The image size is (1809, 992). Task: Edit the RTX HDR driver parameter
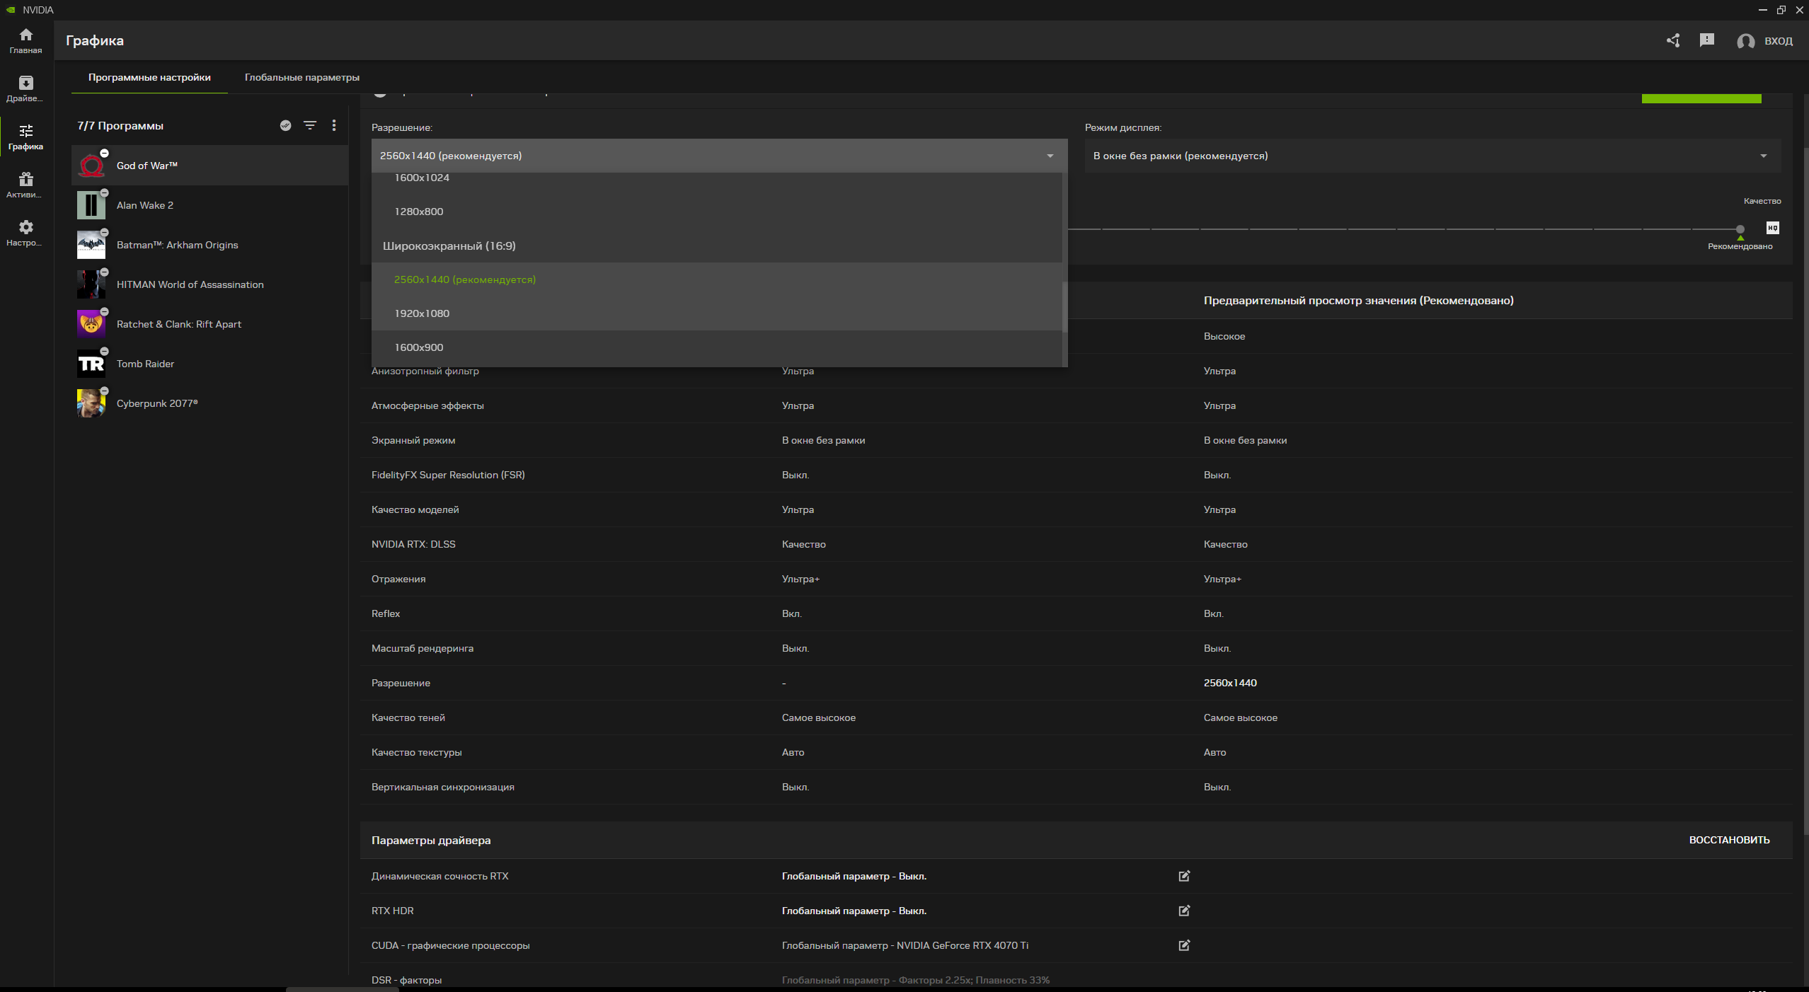(1184, 911)
